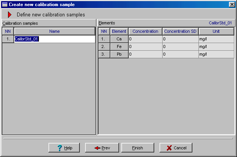Click the mg/l unit cell for Fe
This screenshot has width=237, height=157.
click(216, 46)
